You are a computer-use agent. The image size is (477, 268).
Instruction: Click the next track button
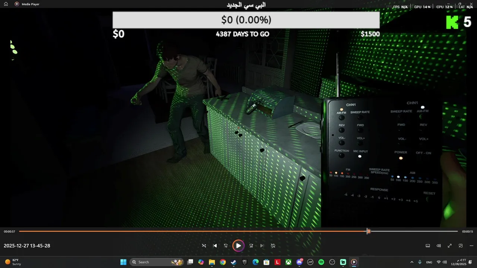(262, 246)
